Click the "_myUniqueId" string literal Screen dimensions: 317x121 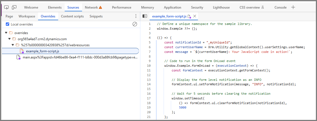(x=219, y=42)
